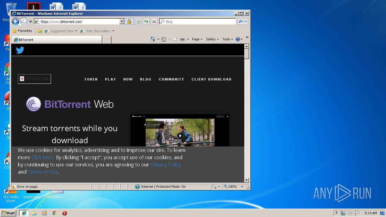This screenshot has height=217, width=386.
Task: Open the CLIENT DOWNLOAD nav link
Action: [x=211, y=79]
